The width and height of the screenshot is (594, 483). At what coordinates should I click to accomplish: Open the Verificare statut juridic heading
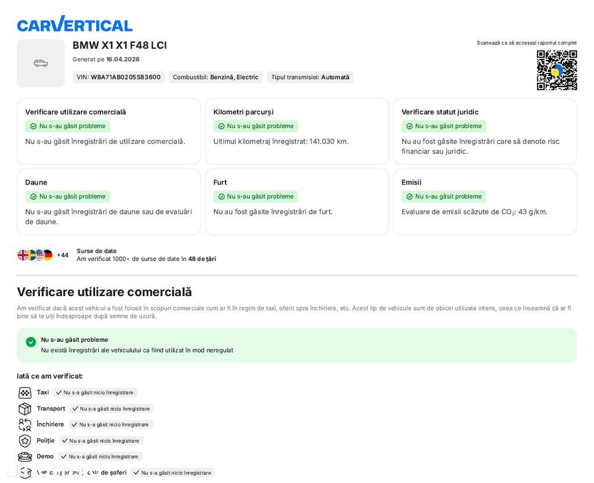pos(440,112)
